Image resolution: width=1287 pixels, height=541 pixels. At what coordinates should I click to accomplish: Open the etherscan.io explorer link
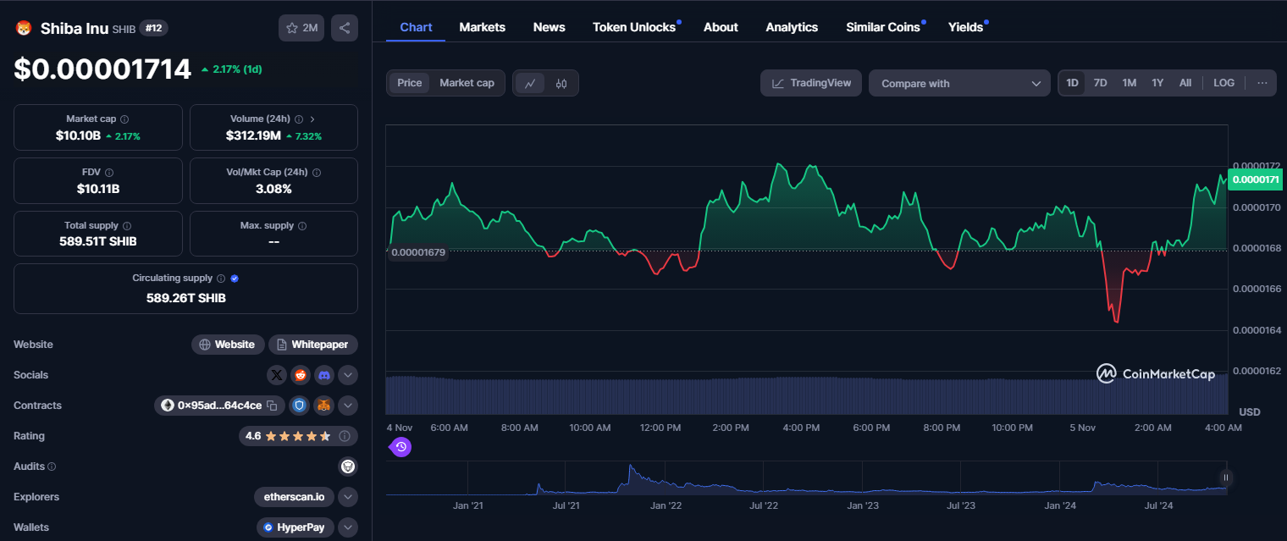[295, 497]
